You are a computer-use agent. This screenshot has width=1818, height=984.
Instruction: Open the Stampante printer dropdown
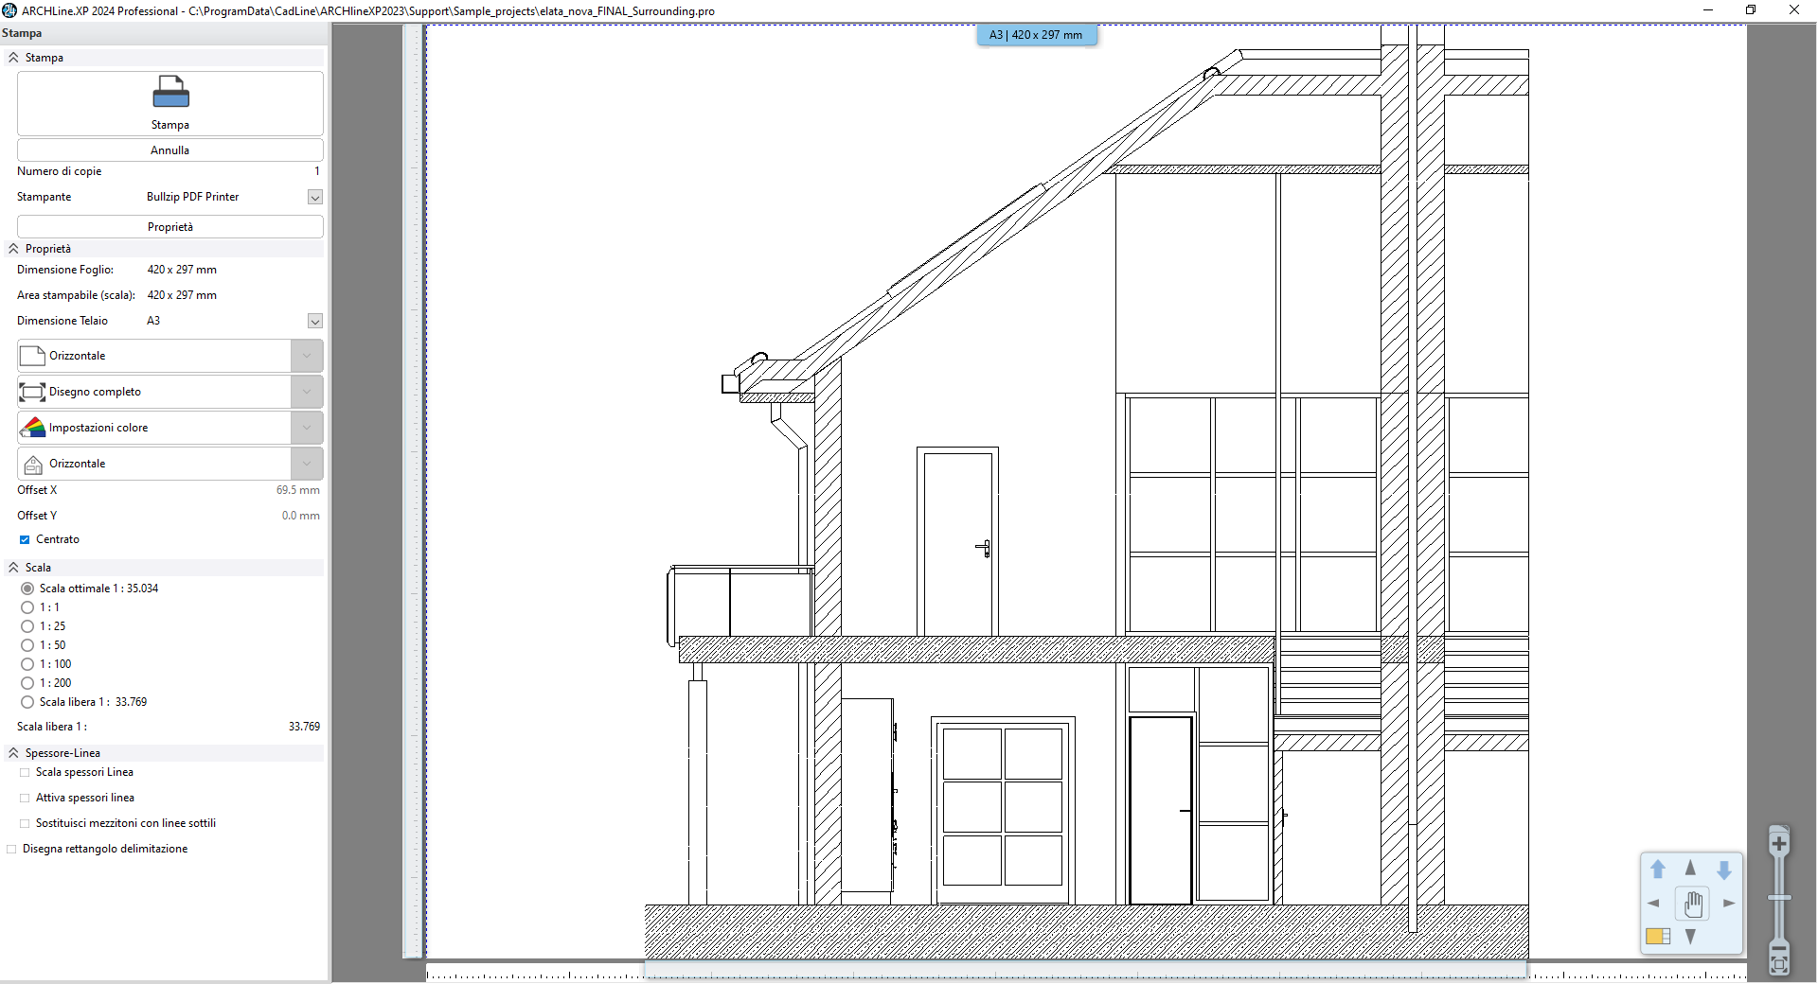point(315,197)
